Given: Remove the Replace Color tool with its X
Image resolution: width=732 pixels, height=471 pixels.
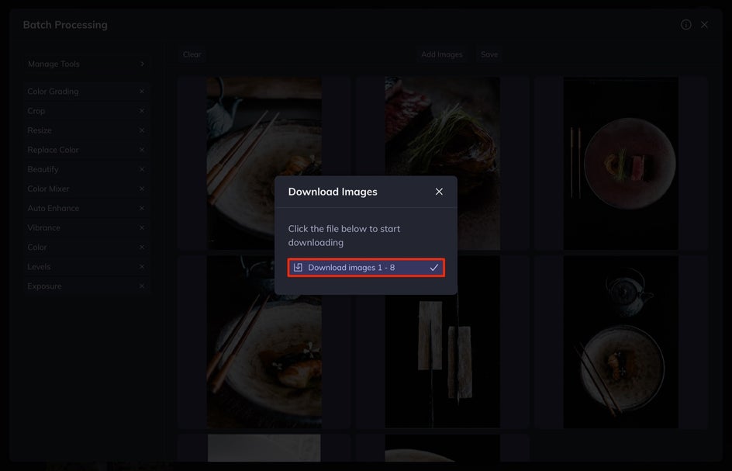Looking at the screenshot, I should point(141,150).
